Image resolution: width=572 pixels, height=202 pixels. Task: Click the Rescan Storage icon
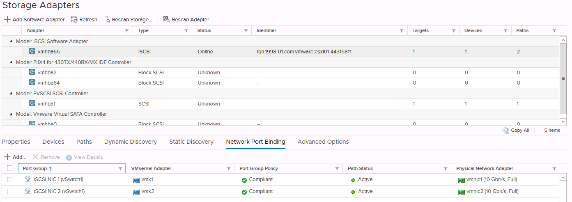[x=107, y=19]
